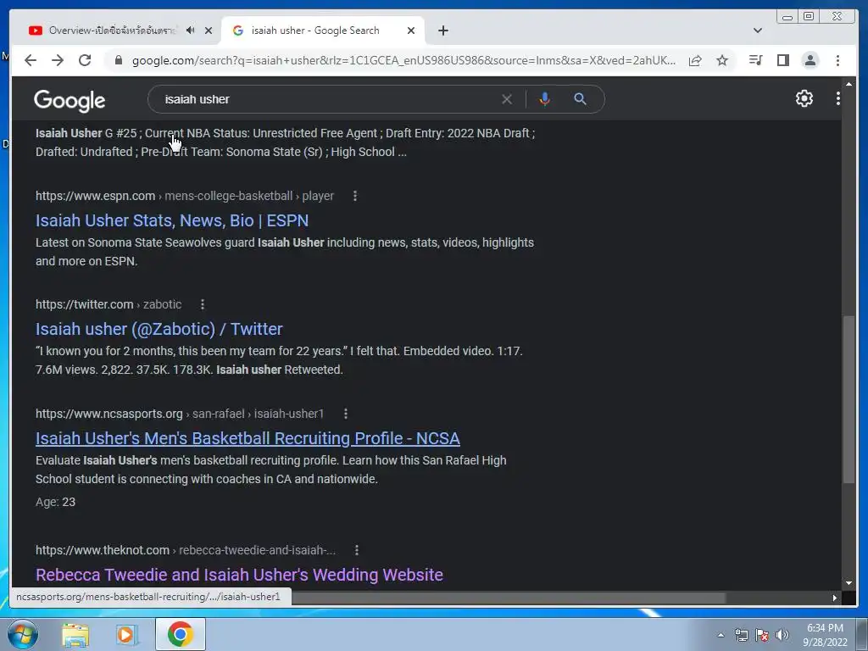Close the YouTube Overview tab

click(x=209, y=31)
